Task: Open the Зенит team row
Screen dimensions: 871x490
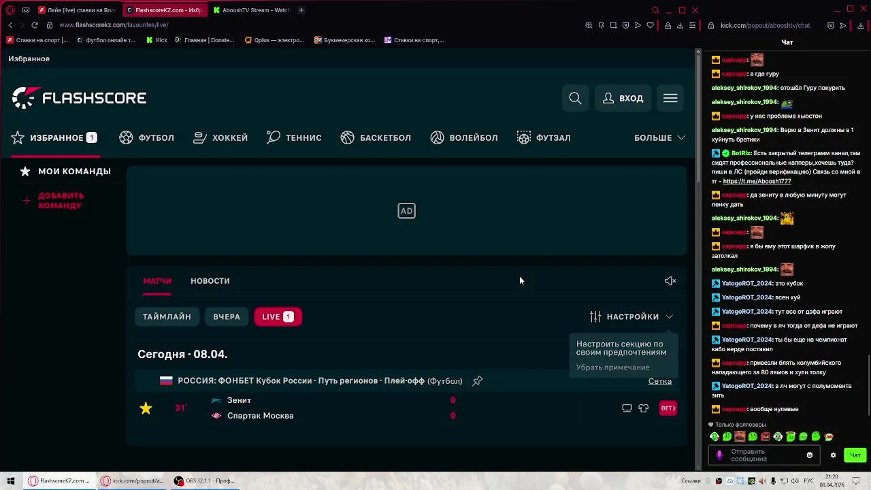Action: [x=239, y=400]
